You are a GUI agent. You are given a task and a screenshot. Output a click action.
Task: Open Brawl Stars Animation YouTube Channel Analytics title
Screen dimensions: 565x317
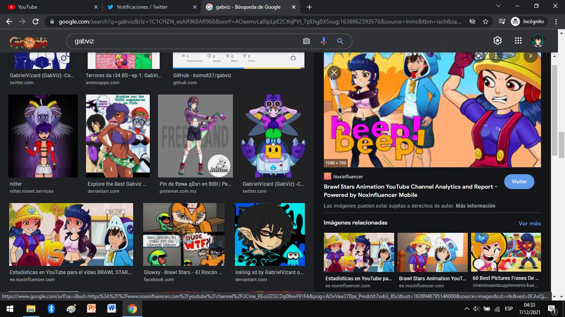click(410, 191)
